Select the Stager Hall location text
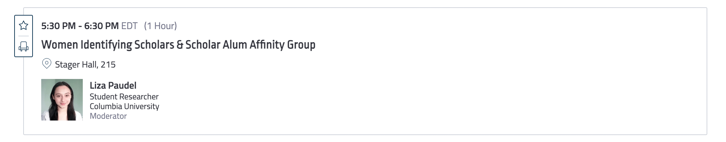Image resolution: width=726 pixels, height=142 pixels. coord(76,64)
